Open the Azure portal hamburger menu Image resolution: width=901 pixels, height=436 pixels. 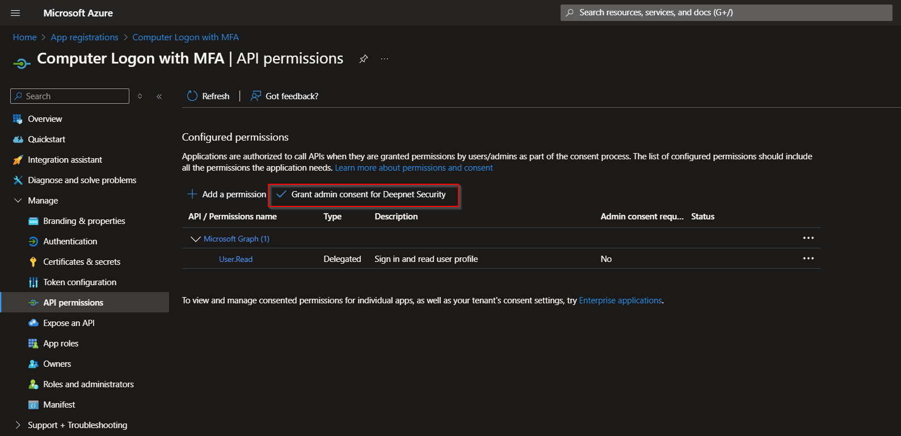tap(15, 13)
